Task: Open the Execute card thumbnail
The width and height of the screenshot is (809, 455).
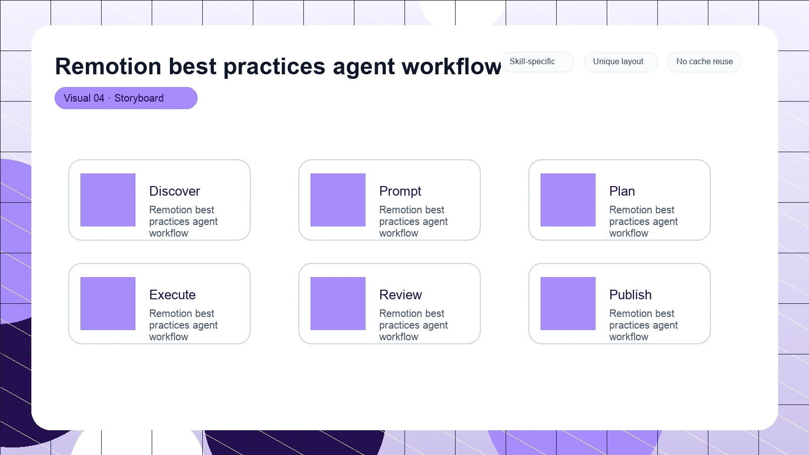Action: coord(108,303)
